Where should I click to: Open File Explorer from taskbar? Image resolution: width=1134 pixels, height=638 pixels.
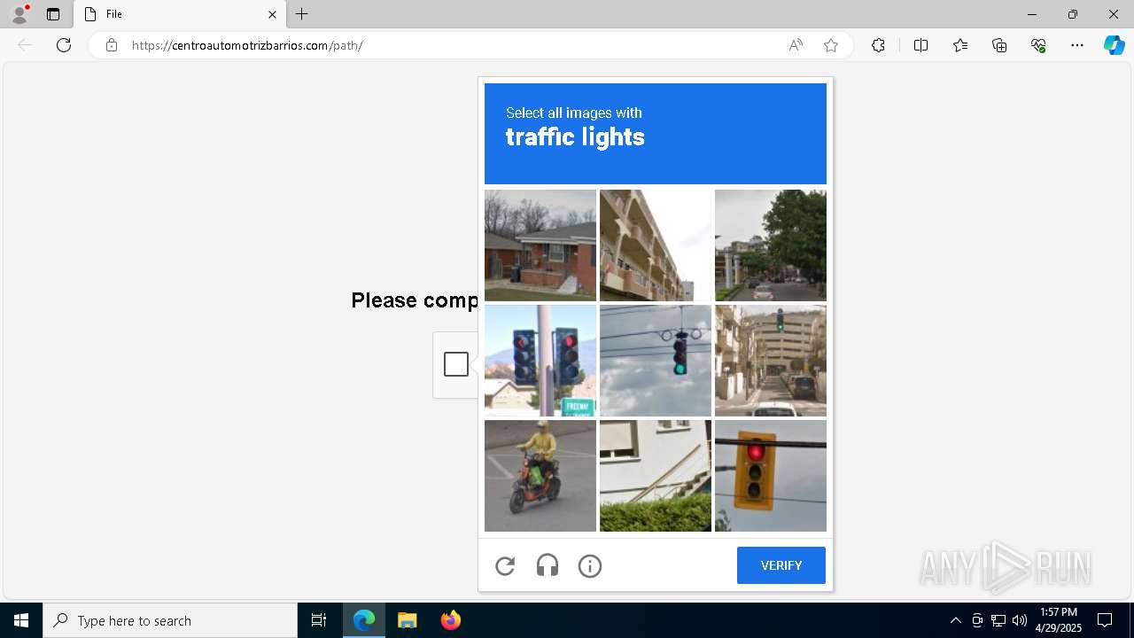tap(407, 620)
